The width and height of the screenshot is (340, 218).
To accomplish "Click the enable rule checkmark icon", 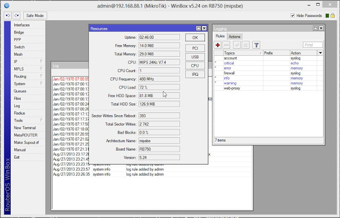I will pos(237,45).
